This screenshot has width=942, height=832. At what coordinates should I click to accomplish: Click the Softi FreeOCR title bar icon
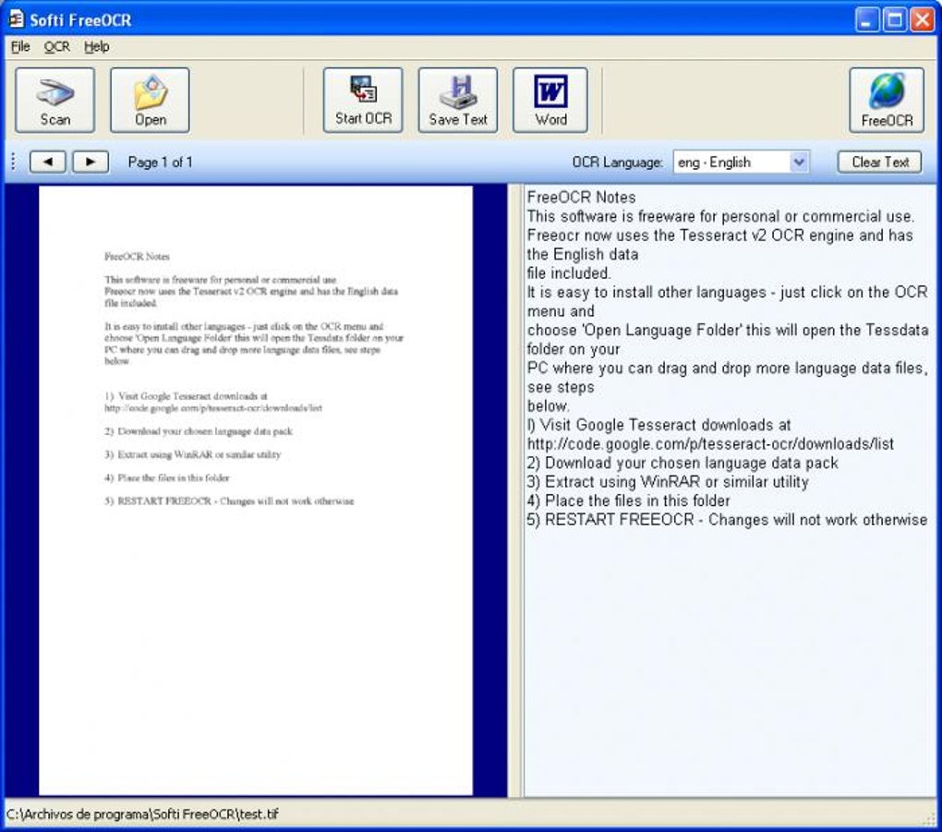coord(17,19)
